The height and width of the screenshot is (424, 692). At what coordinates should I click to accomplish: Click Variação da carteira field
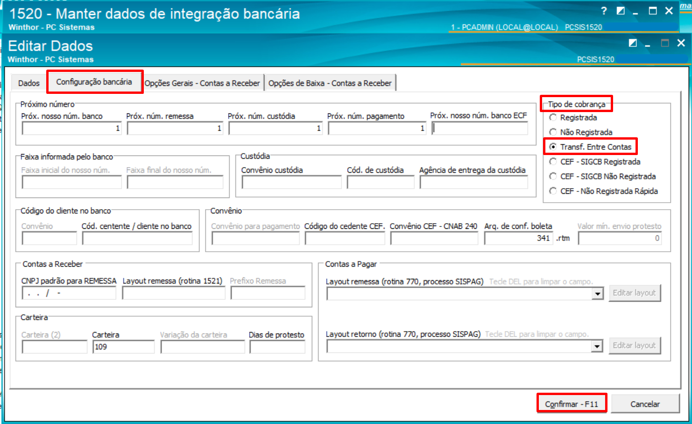tap(203, 347)
